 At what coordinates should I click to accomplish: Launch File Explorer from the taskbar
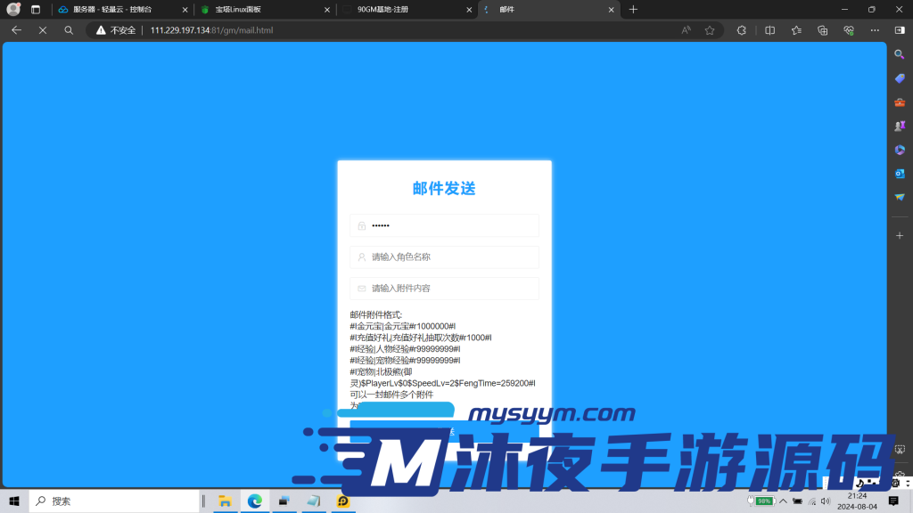coord(225,501)
